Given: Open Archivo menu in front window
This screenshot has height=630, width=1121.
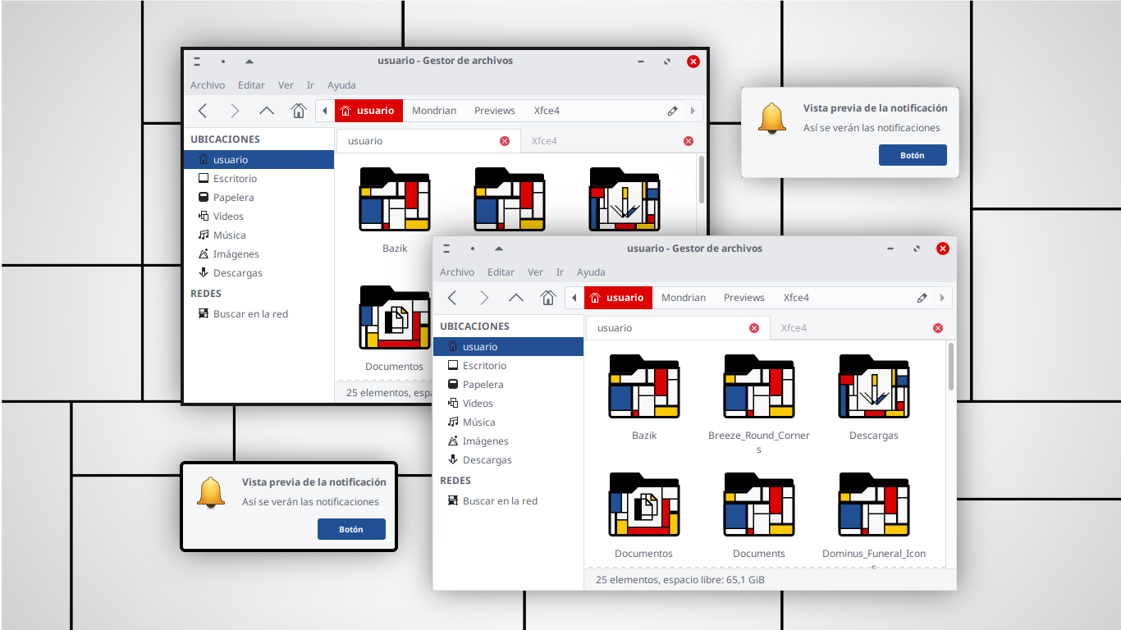Looking at the screenshot, I should [457, 272].
